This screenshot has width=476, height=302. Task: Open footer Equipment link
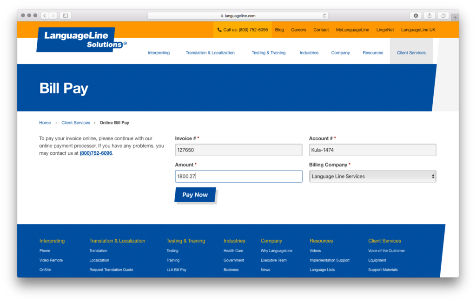(x=377, y=260)
